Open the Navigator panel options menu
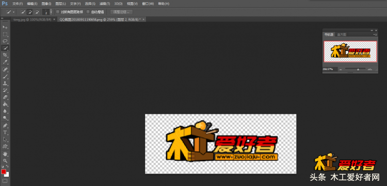Viewport: 387px width, 186px height. tap(375, 35)
